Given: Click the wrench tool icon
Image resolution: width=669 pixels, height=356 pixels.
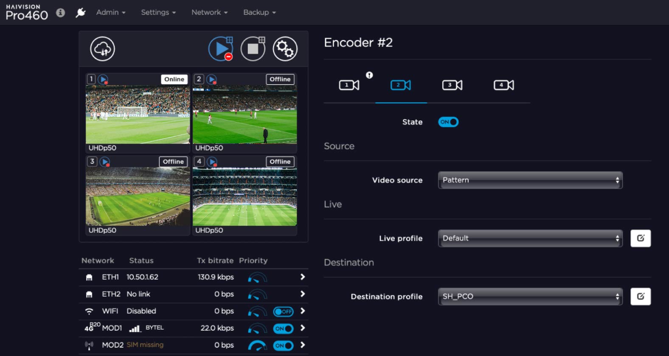Looking at the screenshot, I should pyautogui.click(x=80, y=13).
